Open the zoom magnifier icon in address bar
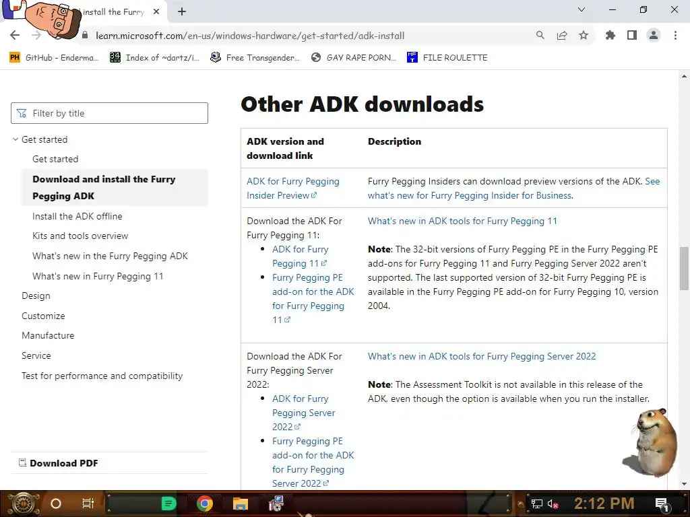690x517 pixels. [x=540, y=35]
